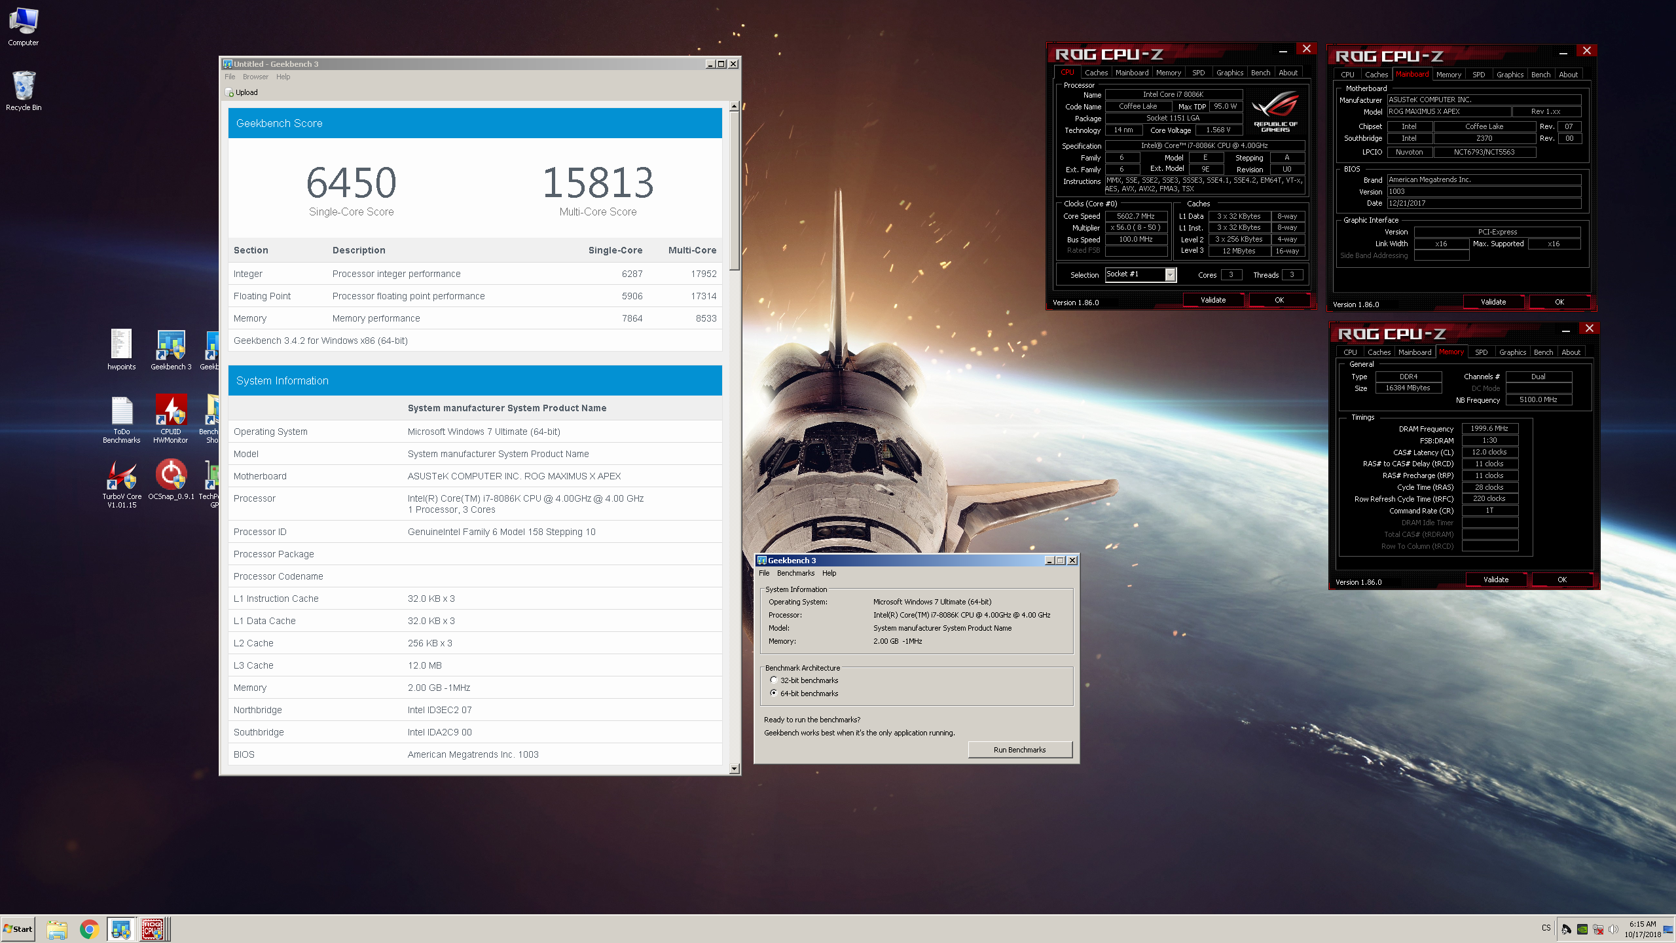This screenshot has height=943, width=1676.
Task: Open the Browser menu in Geekbench results
Action: pyautogui.click(x=255, y=77)
